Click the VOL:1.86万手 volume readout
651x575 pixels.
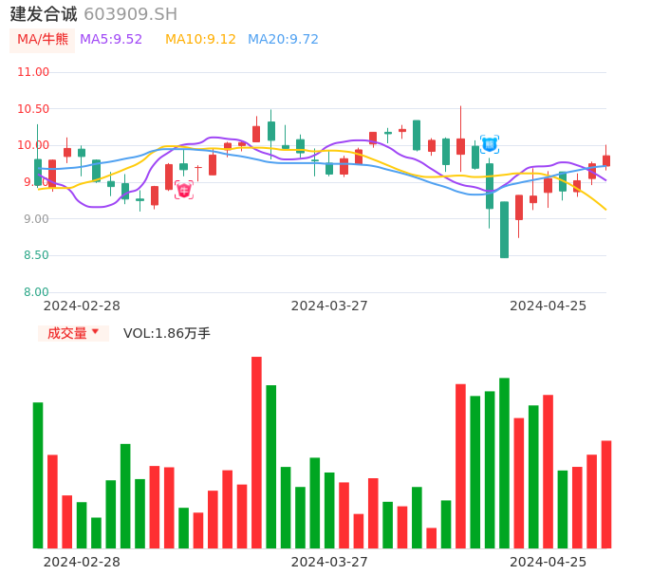(x=167, y=333)
